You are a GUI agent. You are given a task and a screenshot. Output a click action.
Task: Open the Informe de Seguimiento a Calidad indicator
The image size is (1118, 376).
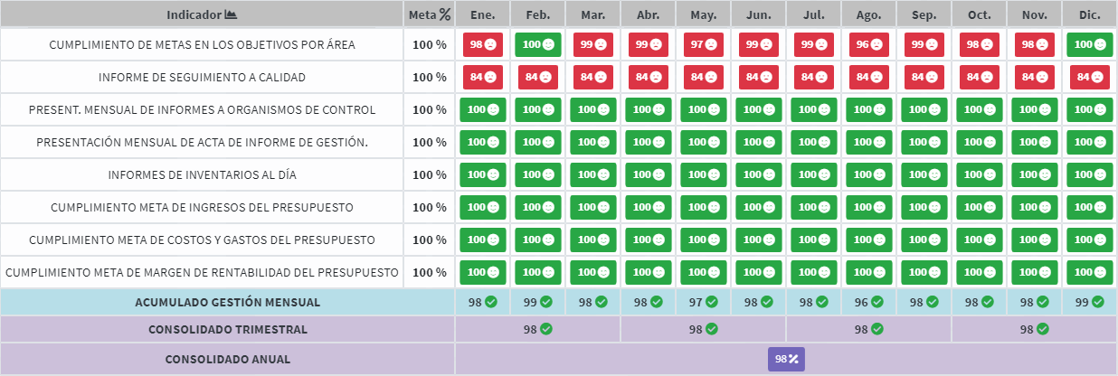click(x=205, y=78)
